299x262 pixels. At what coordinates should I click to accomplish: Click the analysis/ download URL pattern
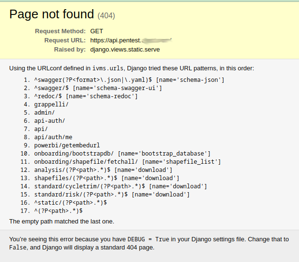tap(103, 170)
